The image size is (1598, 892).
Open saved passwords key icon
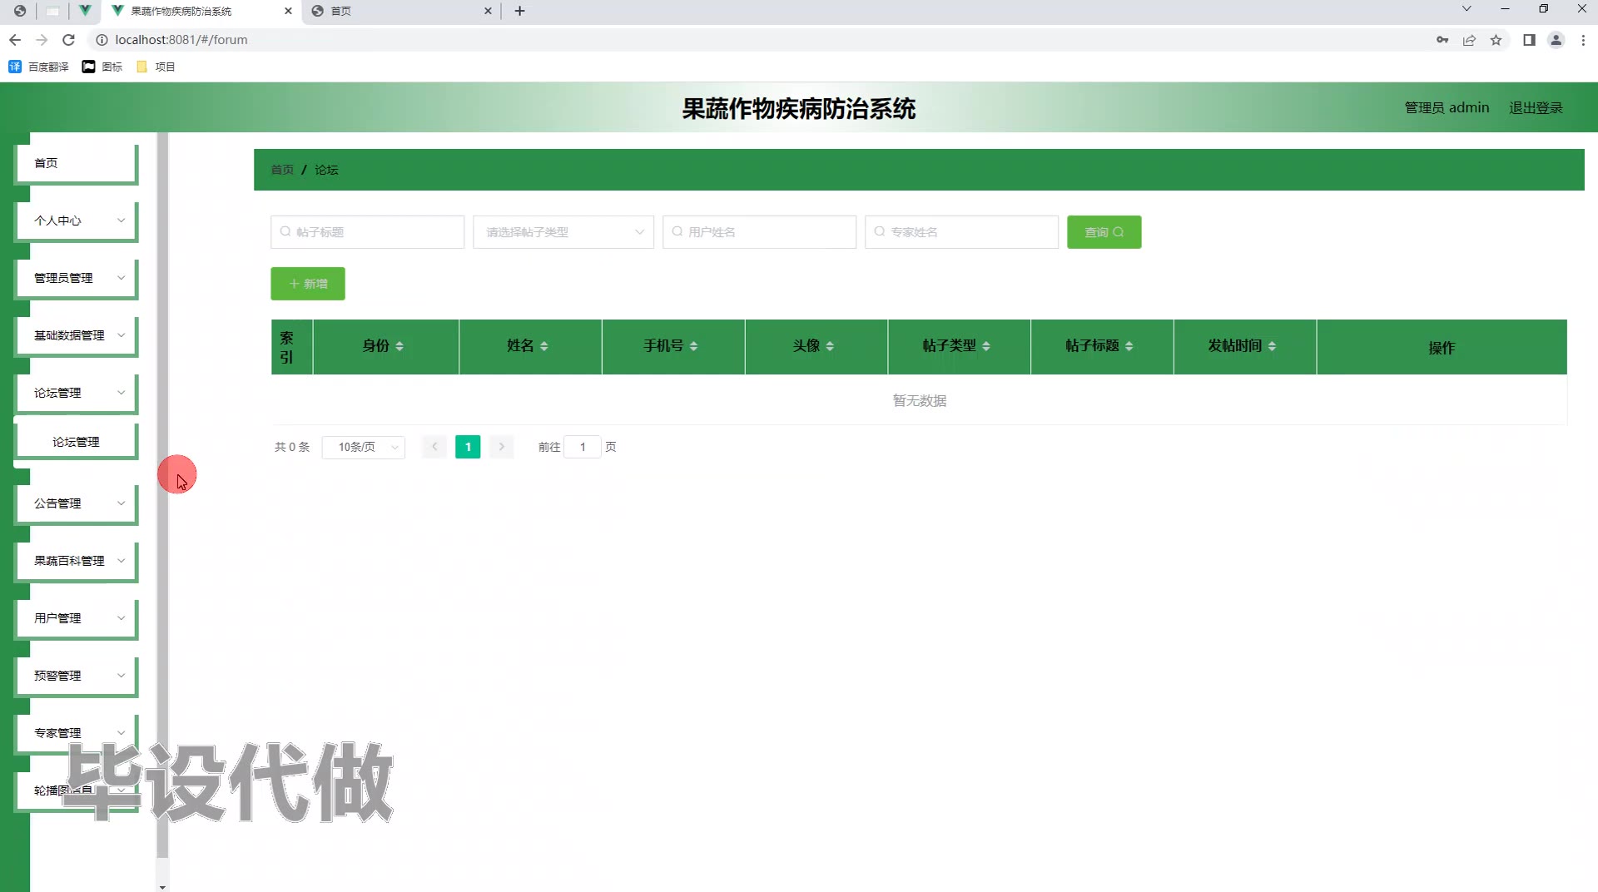click(x=1442, y=40)
